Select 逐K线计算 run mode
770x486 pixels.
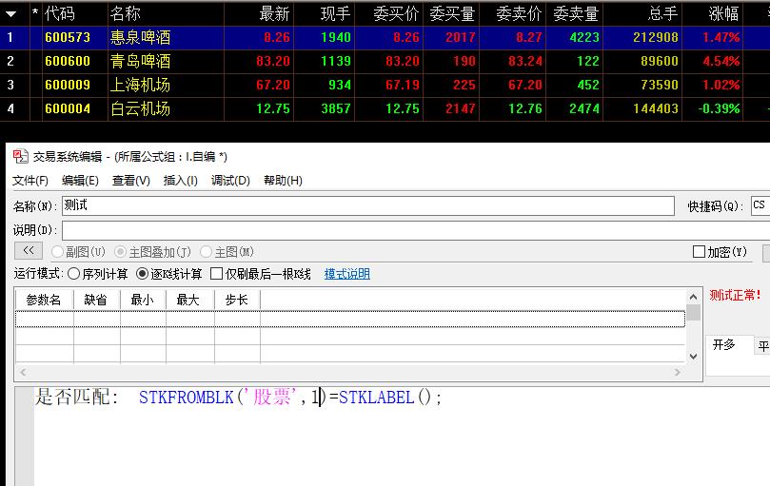point(142,274)
